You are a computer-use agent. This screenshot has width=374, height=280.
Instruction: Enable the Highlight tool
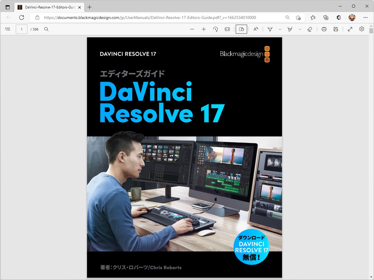(x=289, y=29)
